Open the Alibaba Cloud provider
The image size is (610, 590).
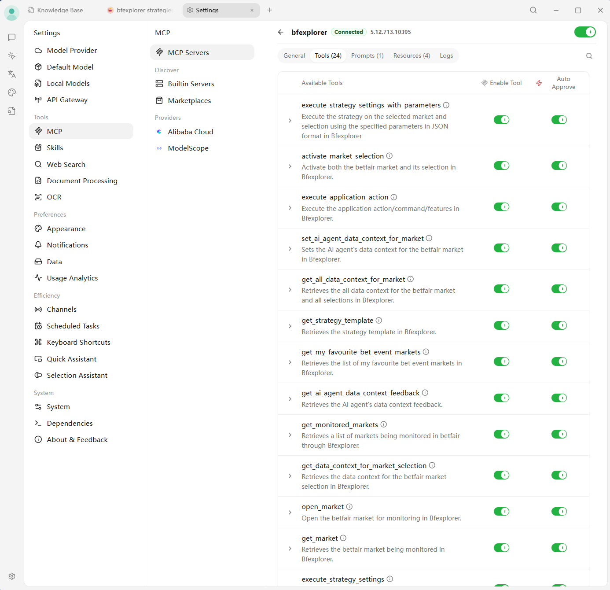(202, 132)
